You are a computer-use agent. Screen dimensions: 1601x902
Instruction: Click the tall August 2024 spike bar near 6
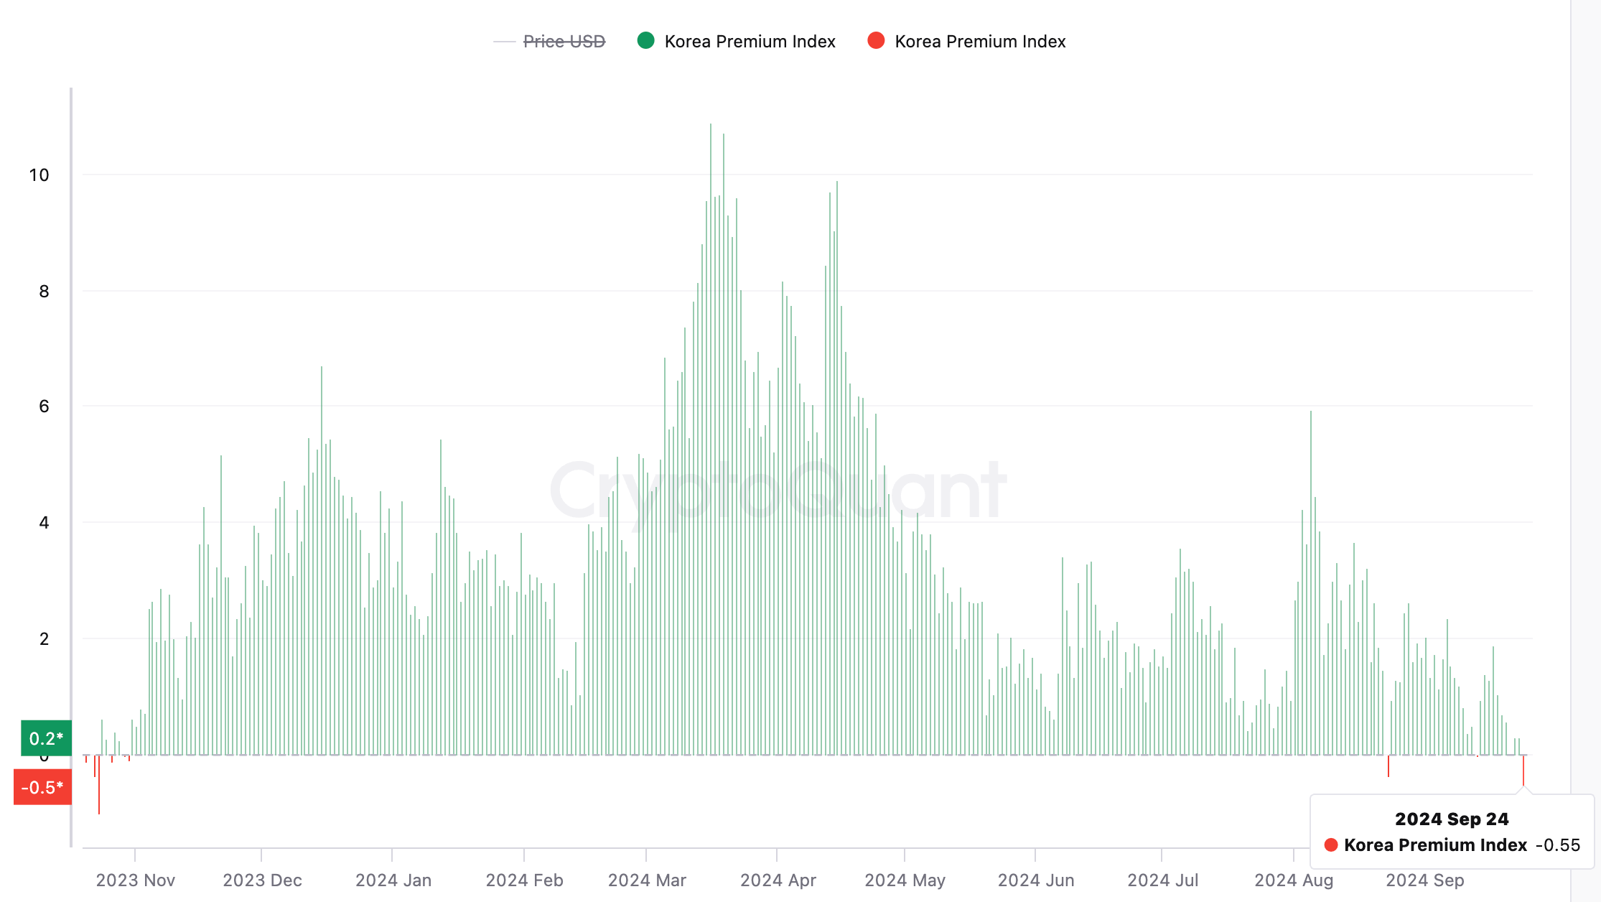coord(1311,582)
